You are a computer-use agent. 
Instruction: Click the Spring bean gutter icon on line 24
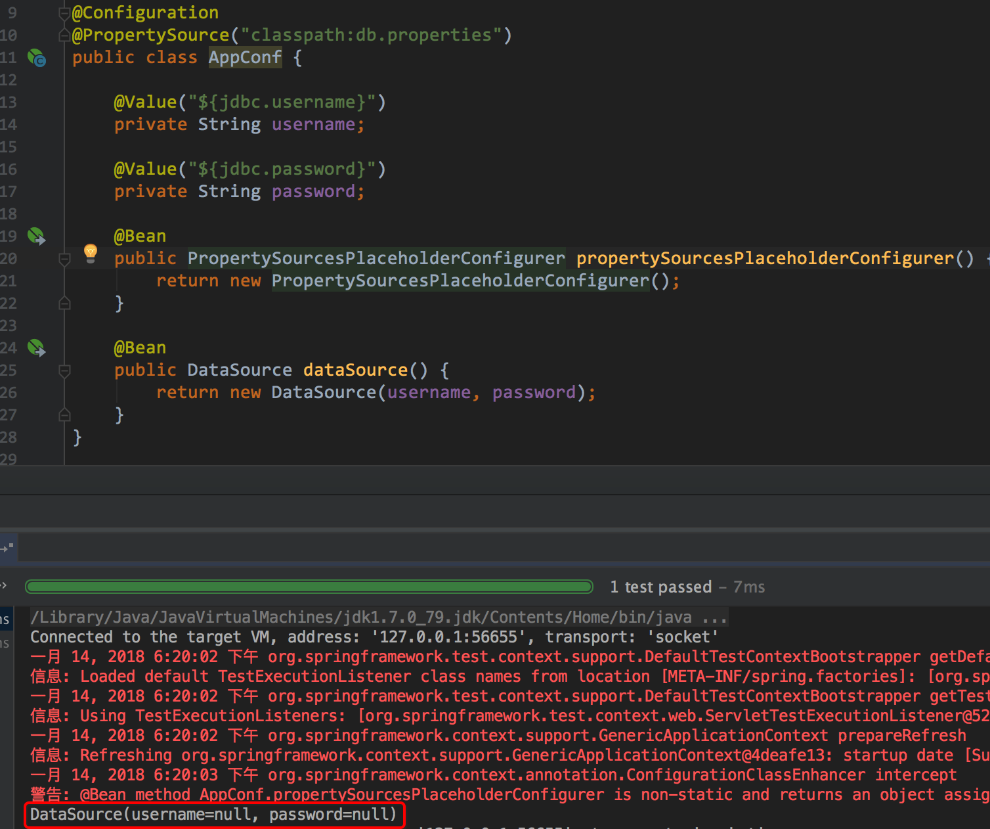coord(37,347)
